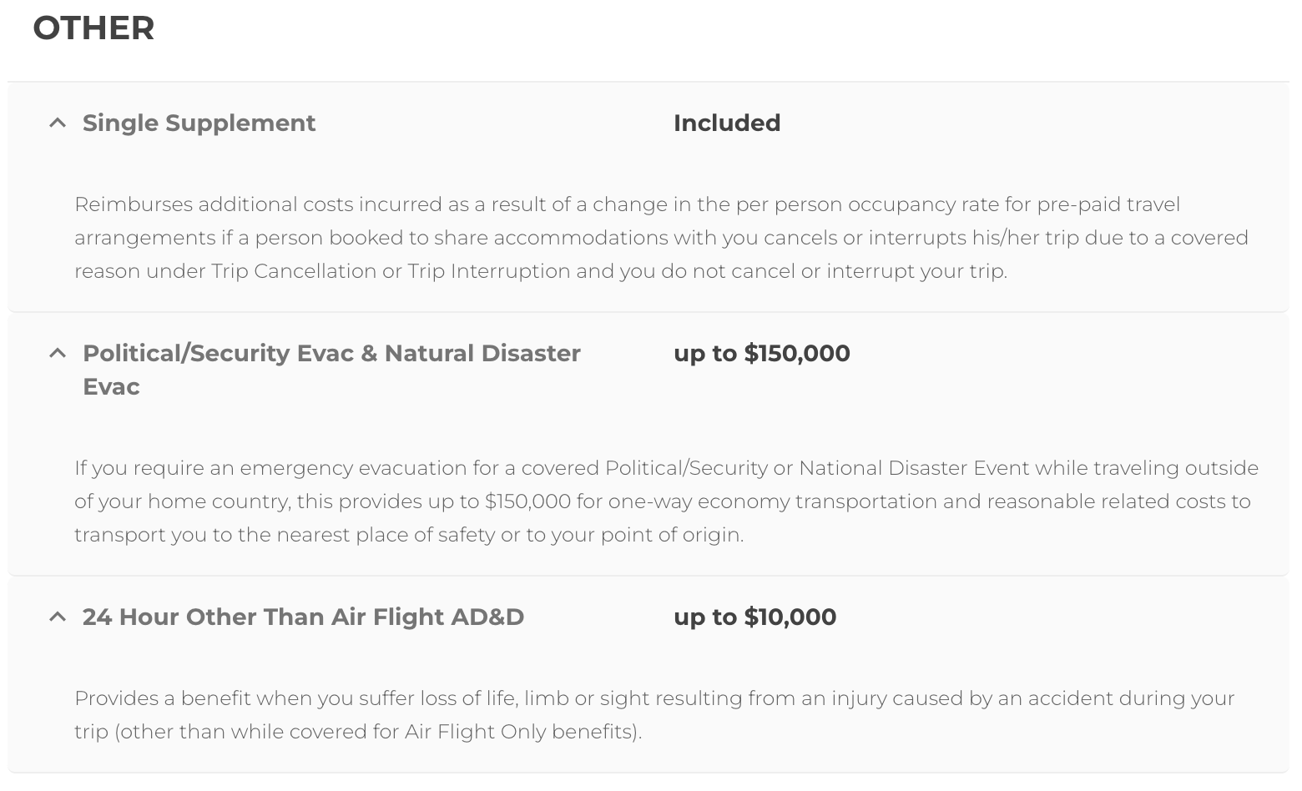1302x791 pixels.
Task: Click the word 'Evac' on the title's second line
Action: [111, 387]
